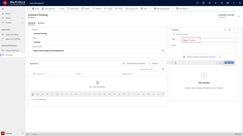This screenshot has width=243, height=136.
Task: Click the note Title field
Action: tap(209, 40)
